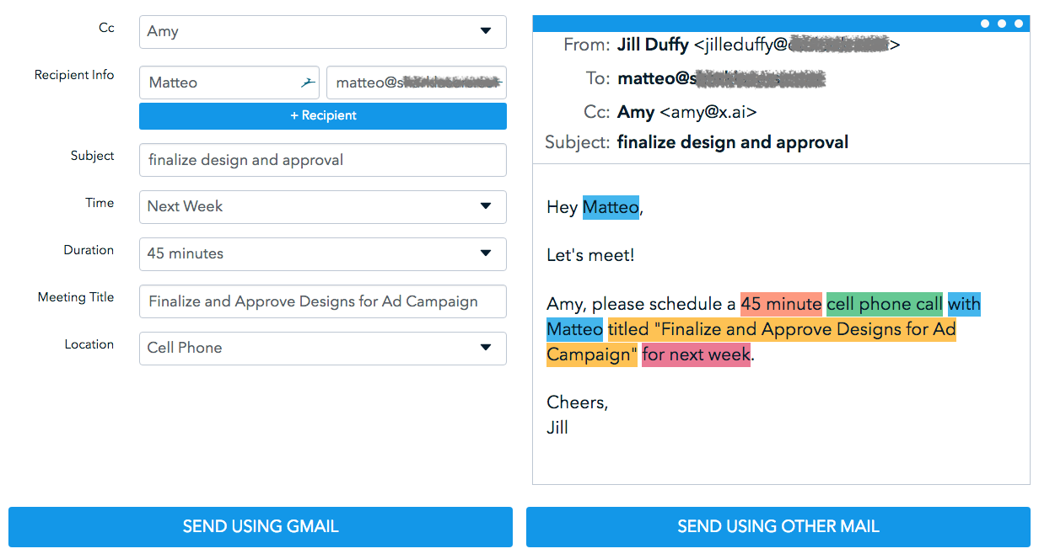
Task: Expand the Location dropdown set to Cell Phone
Action: (x=322, y=348)
